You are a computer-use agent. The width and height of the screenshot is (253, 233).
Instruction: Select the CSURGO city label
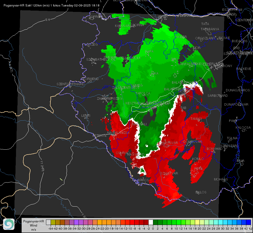coord(123,153)
